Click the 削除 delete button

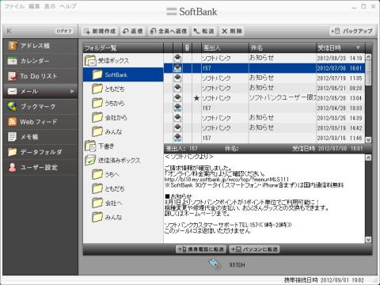[232, 31]
